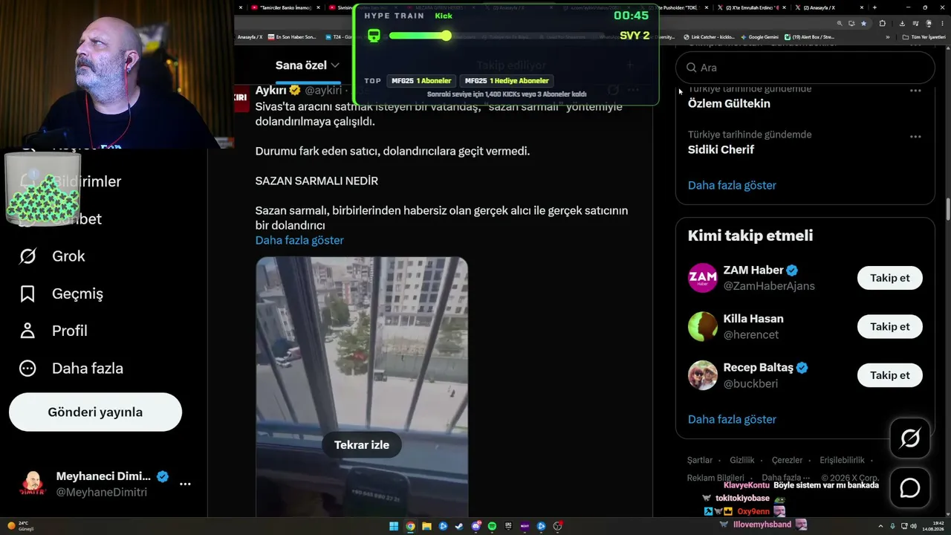The width and height of the screenshot is (951, 535).
Task: Open Chrome downloads icon
Action: tap(902, 23)
